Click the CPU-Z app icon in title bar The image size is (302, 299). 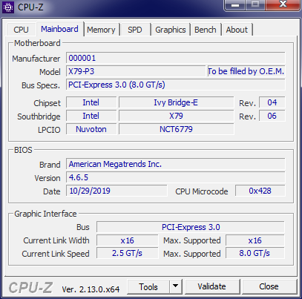(8, 7)
